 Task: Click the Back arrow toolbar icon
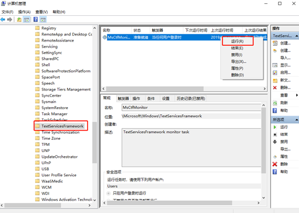click(3, 20)
